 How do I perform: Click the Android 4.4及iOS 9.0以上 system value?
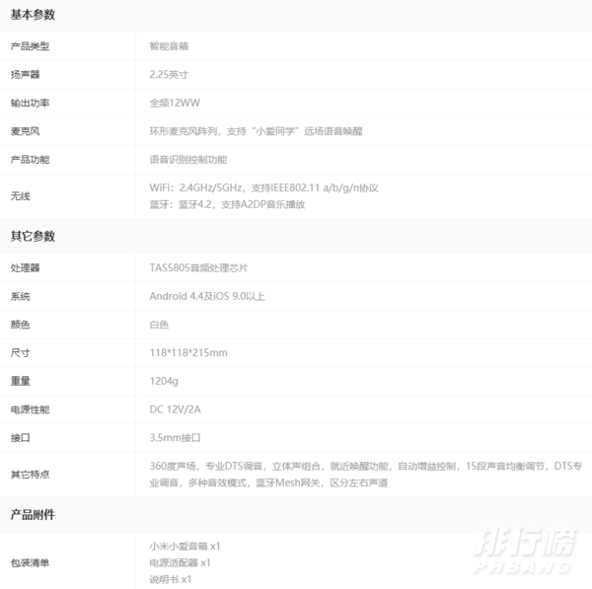[x=207, y=296]
